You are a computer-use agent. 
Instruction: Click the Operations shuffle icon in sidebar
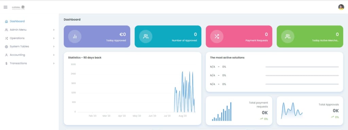coord(6,38)
